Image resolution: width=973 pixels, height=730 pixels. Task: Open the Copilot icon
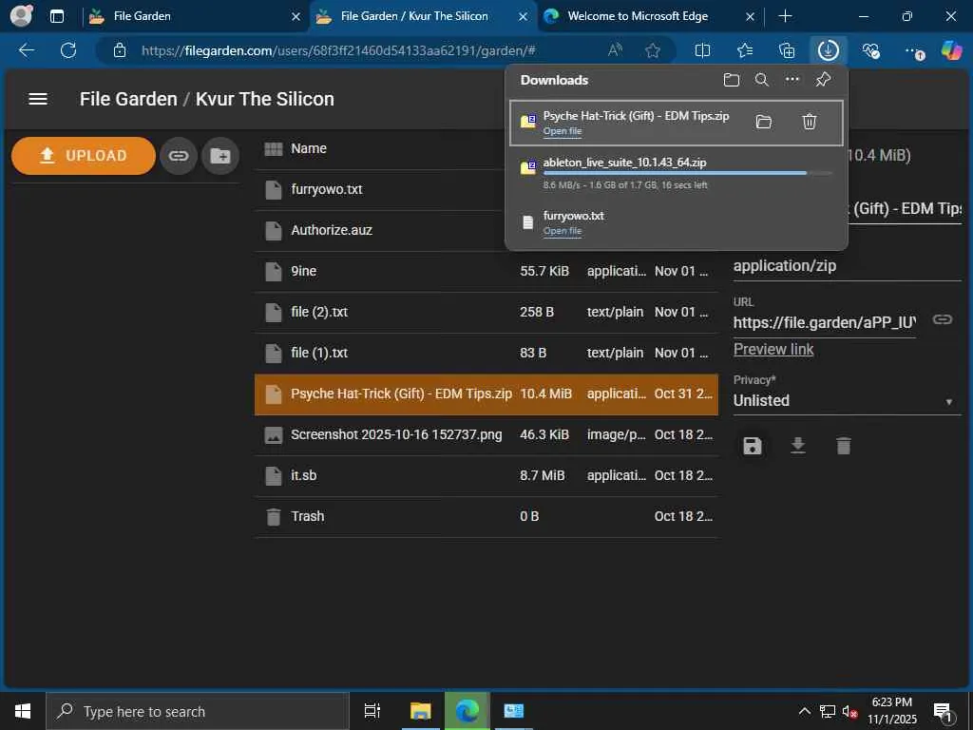[x=951, y=50]
